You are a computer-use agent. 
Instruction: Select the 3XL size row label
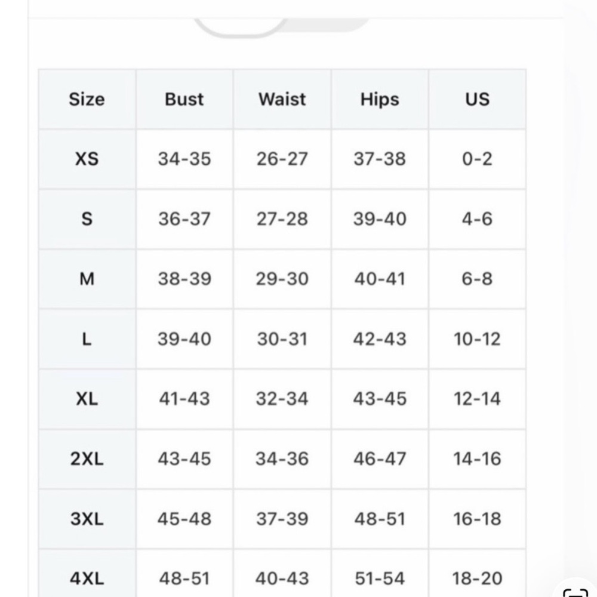(x=87, y=519)
